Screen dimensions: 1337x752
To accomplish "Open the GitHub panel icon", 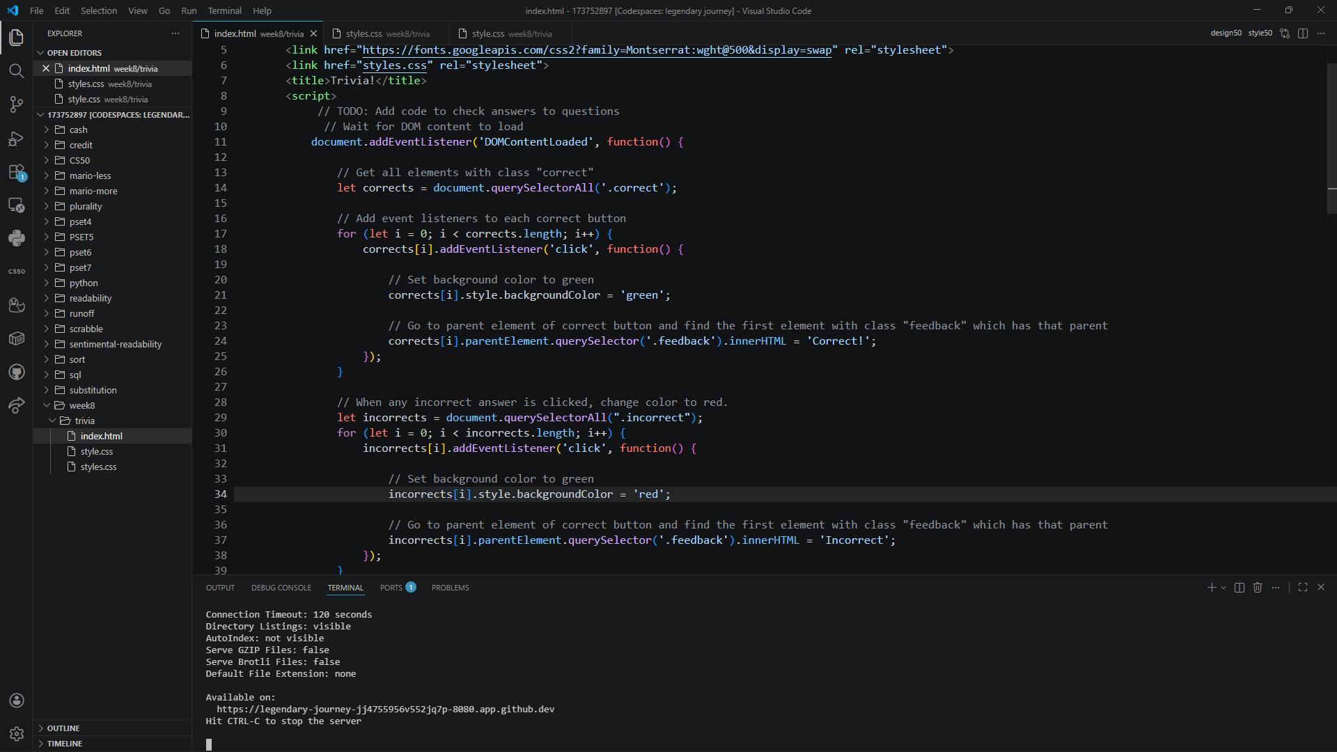I will point(16,372).
